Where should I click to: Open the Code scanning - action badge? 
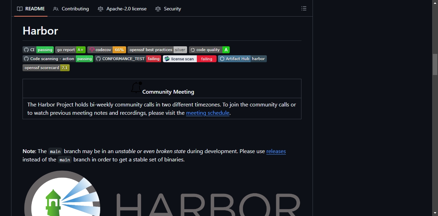pyautogui.click(x=58, y=59)
